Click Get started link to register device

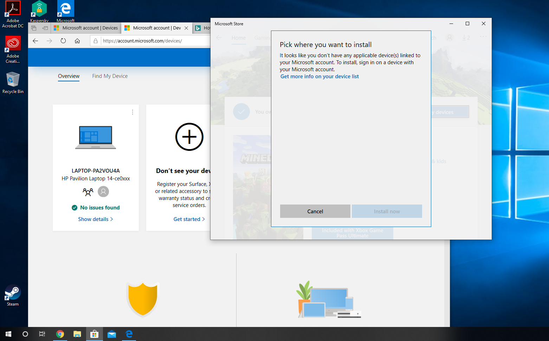189,219
